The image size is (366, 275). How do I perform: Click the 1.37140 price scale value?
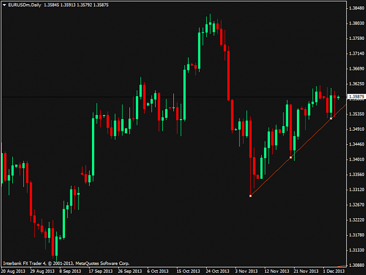click(357, 53)
